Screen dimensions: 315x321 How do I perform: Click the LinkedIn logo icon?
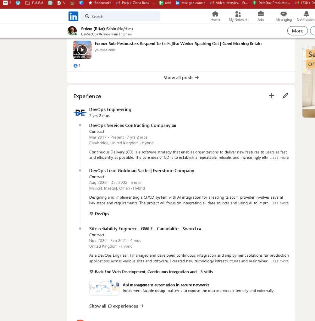click(73, 16)
